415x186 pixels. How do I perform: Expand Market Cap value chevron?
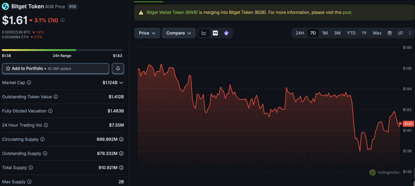tap(121, 83)
